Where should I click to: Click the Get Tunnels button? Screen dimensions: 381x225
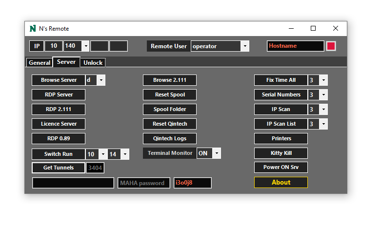click(59, 168)
